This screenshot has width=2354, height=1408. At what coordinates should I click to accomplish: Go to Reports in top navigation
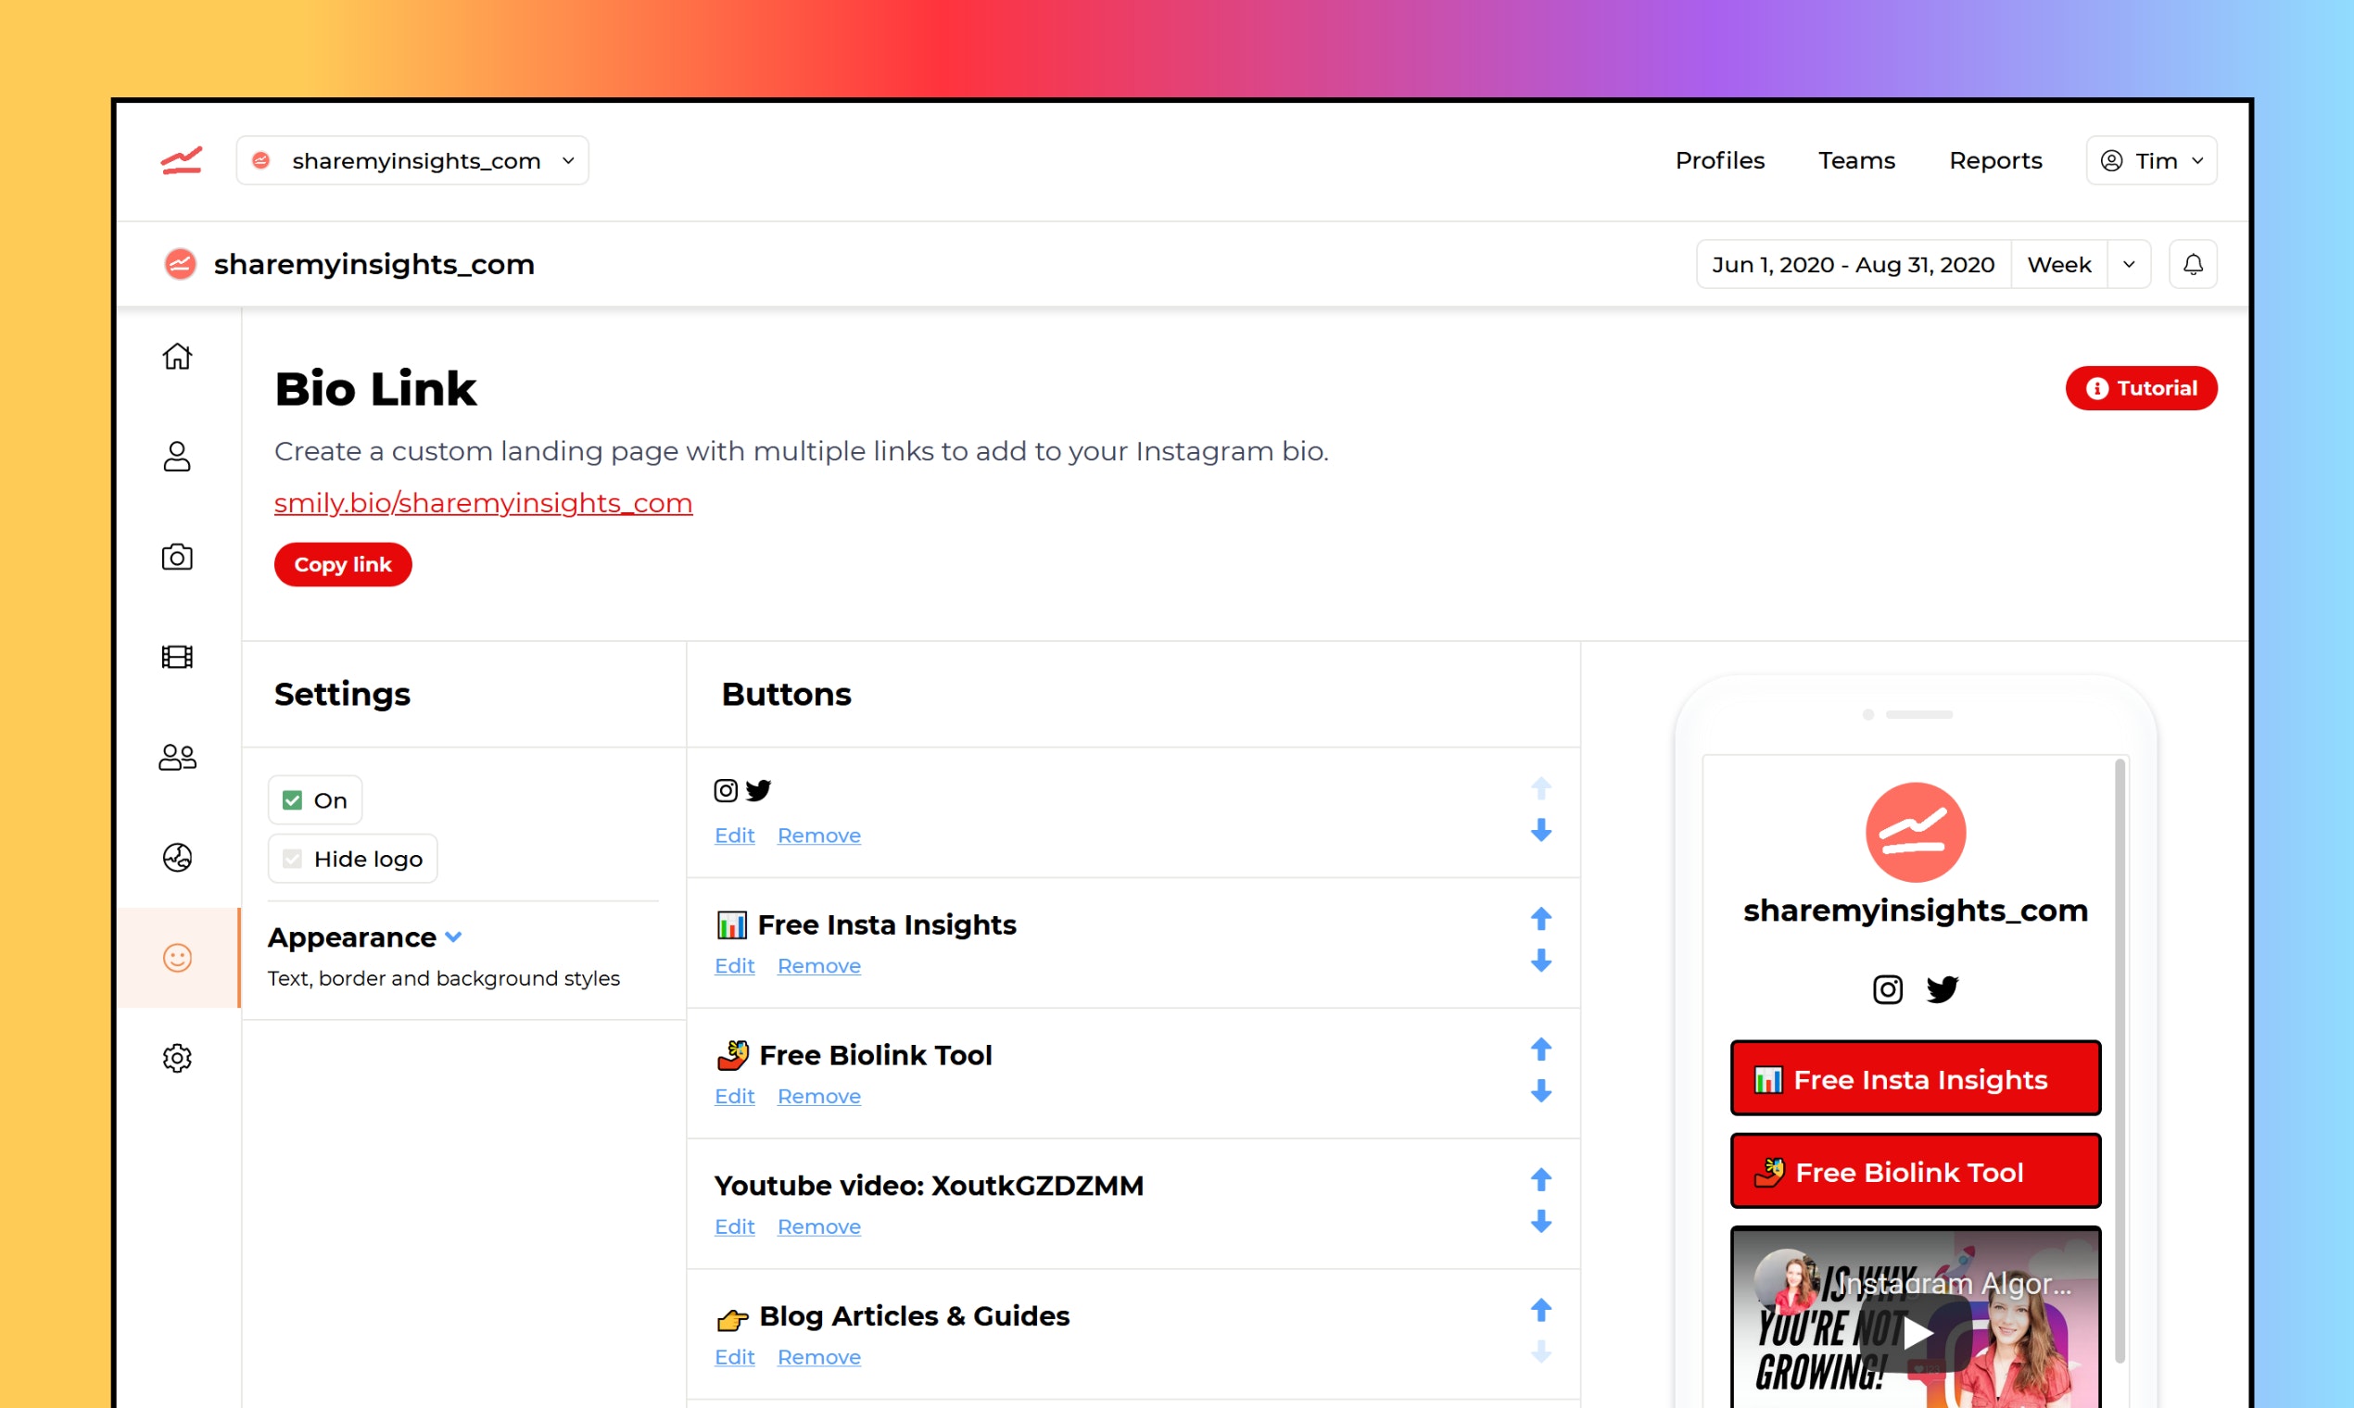coord(1994,160)
